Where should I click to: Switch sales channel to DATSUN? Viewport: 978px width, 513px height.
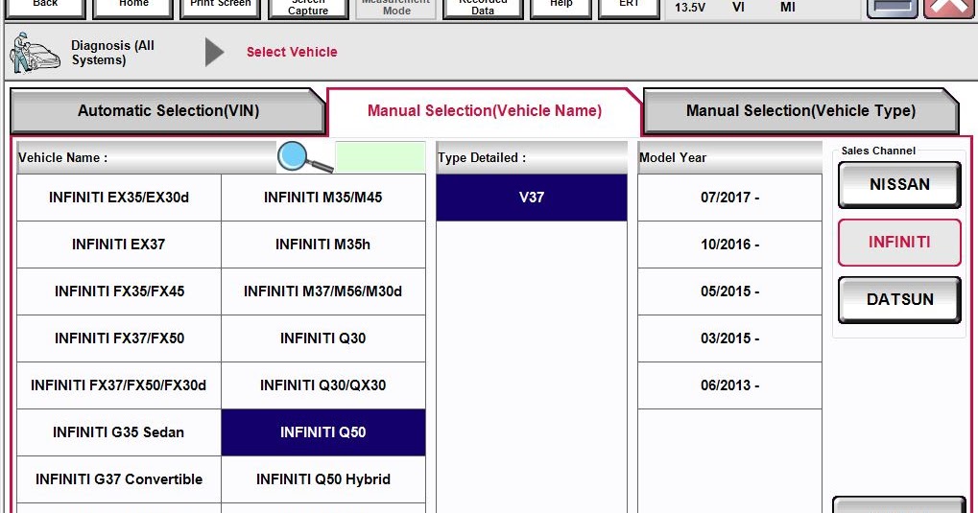(899, 300)
